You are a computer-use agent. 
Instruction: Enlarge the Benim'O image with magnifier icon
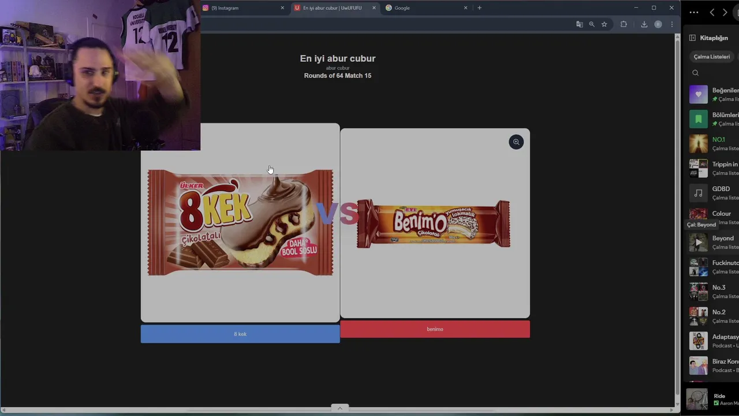coord(516,142)
